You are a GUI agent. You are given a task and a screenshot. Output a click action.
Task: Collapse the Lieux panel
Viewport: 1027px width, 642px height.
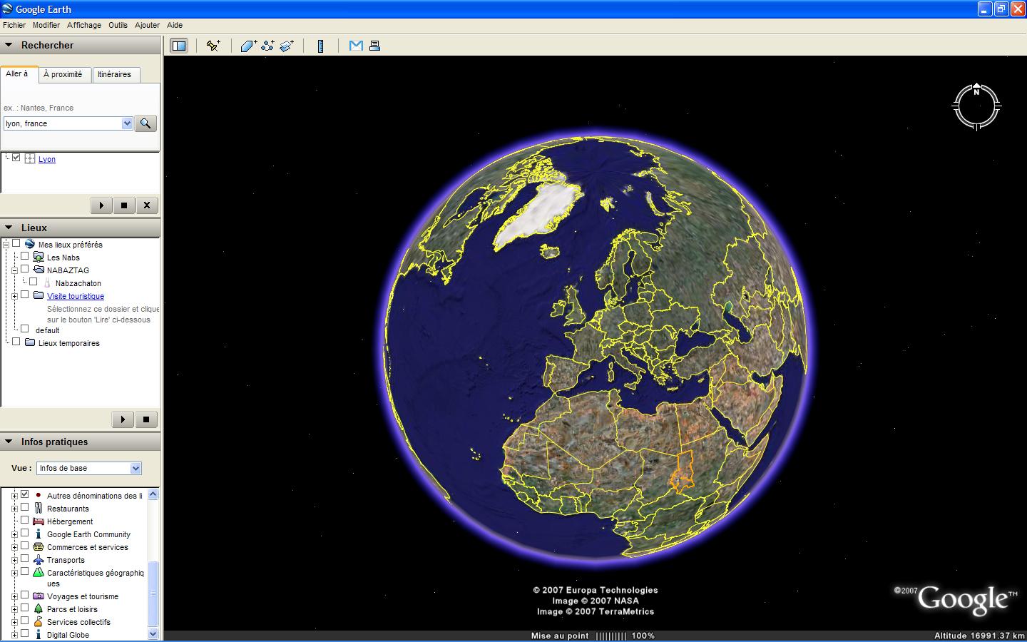tap(9, 228)
